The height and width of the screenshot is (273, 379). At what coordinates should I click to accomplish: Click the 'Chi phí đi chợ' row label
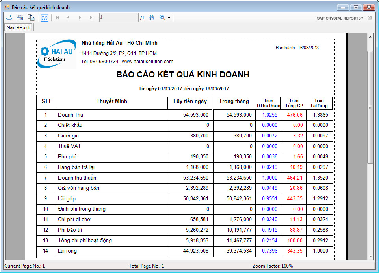(x=74, y=220)
